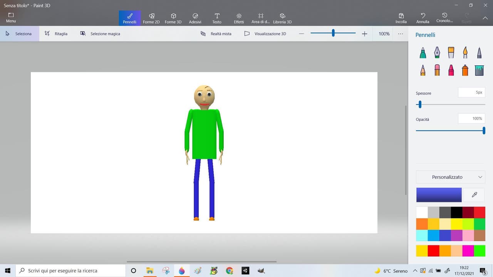493x277 pixels.
Task: Open Wi-Fi network settings icon
Action: pyautogui.click(x=431, y=271)
